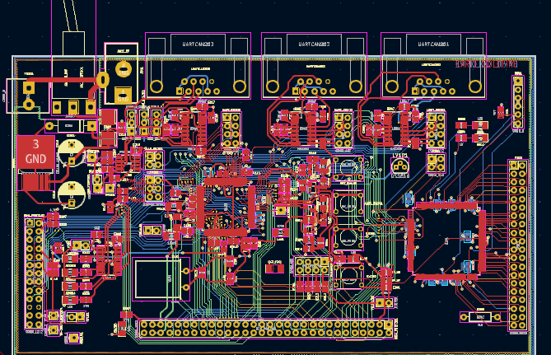The image size is (551, 355).
Task: Select the bottom-most round push-button footprint
Action: point(348,276)
